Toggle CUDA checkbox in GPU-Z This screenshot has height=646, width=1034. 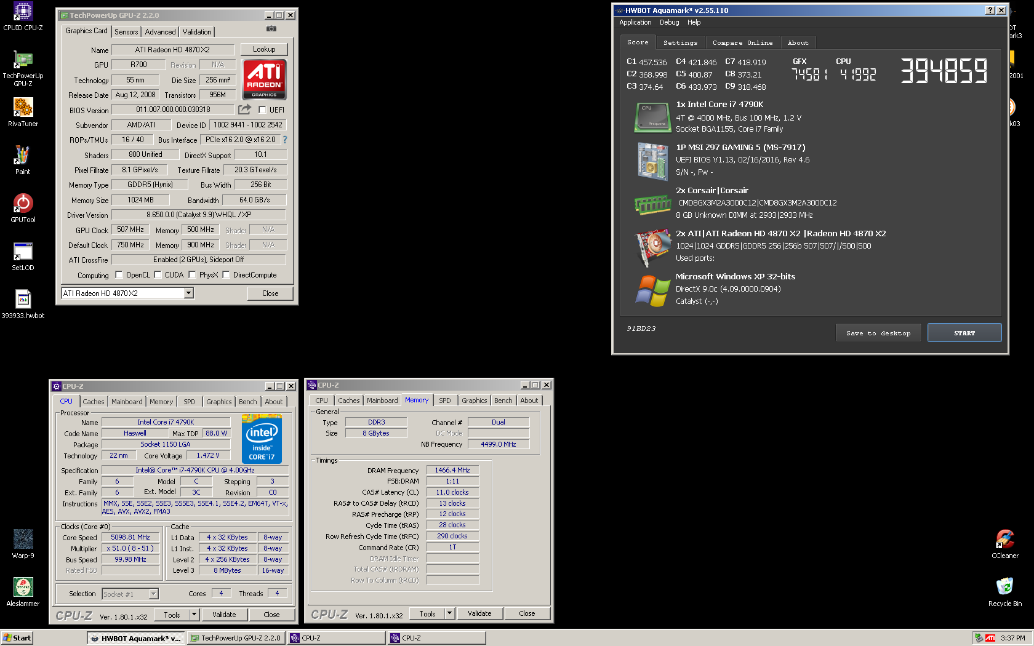158,275
